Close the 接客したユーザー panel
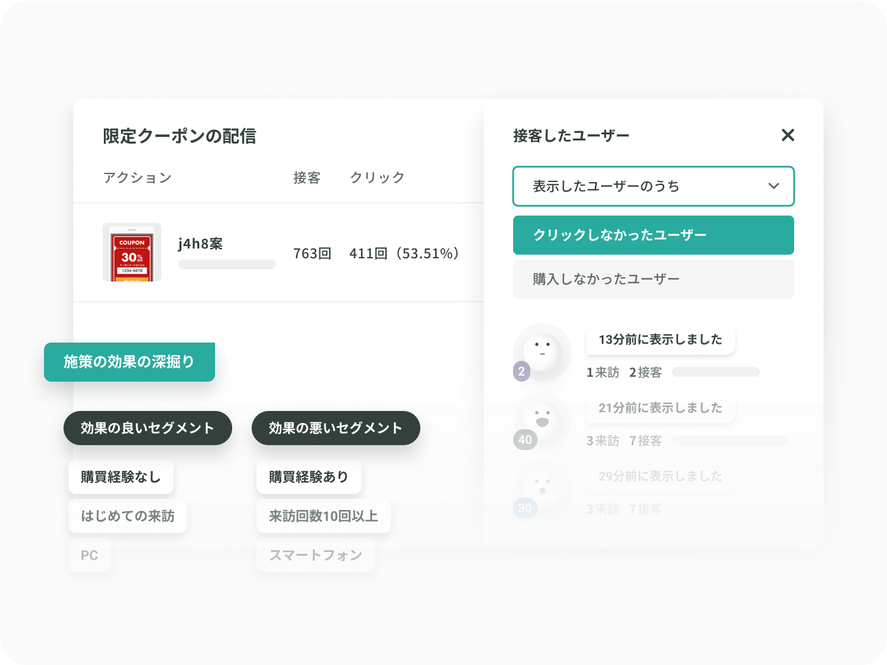This screenshot has height=665, width=887. [787, 135]
